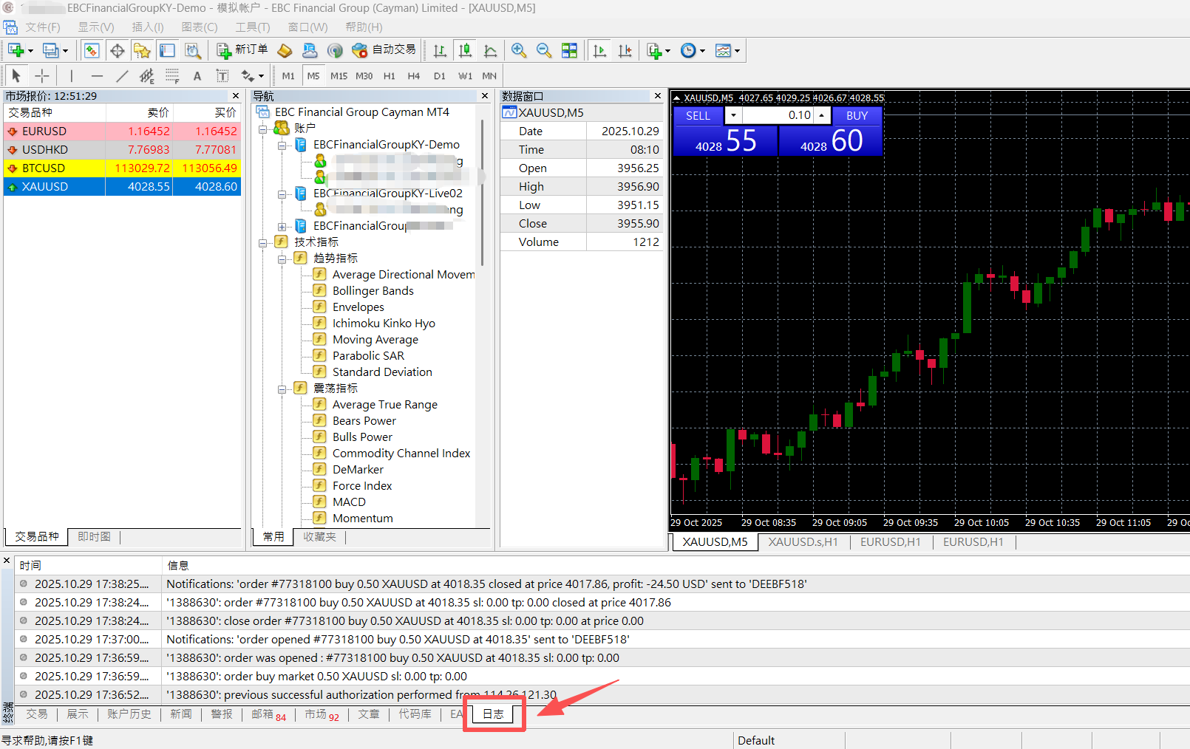Toggle the 自动交易 auto trading button

coord(384,50)
